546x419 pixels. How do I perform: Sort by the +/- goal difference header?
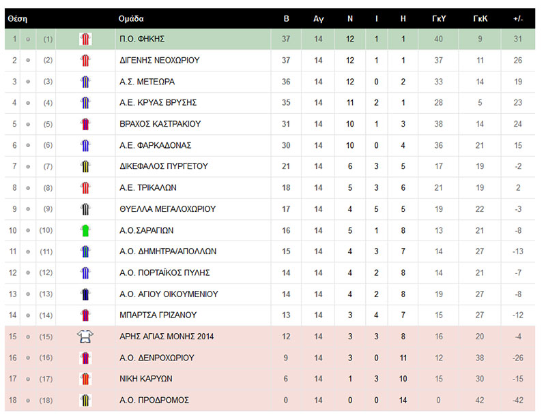[x=517, y=19]
